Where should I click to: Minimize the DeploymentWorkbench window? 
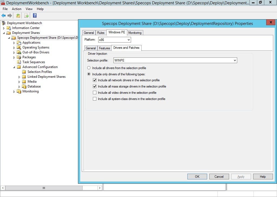coord(253,2)
